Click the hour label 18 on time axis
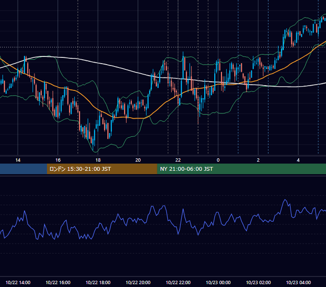The image size is (326, 287). [98, 160]
